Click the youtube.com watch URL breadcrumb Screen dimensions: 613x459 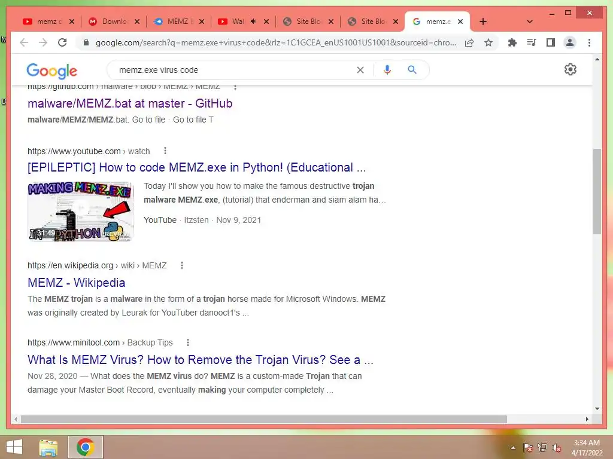tap(89, 151)
